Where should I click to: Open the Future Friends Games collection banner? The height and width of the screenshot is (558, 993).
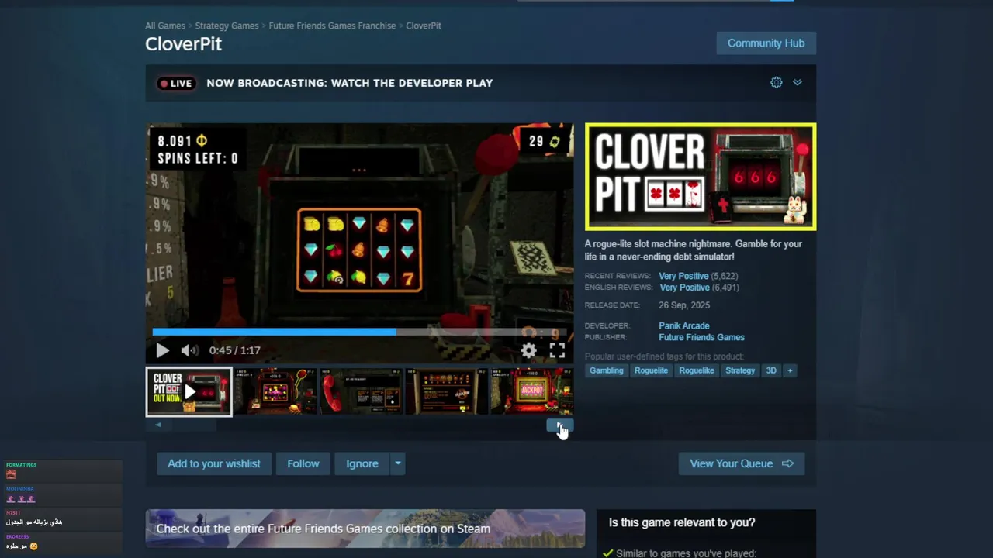click(365, 529)
